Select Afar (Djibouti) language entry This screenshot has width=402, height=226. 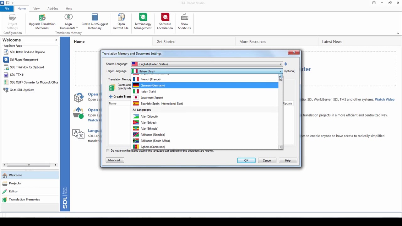[205, 116]
